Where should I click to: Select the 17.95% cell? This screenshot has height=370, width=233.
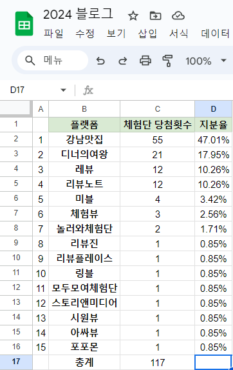(213, 154)
